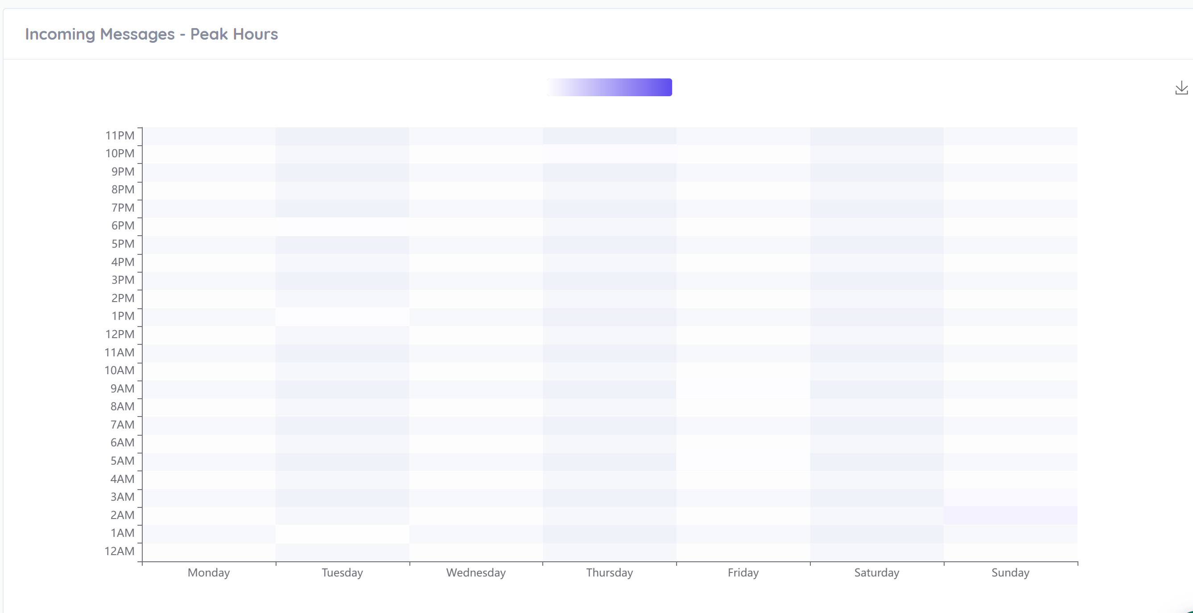Click the Saturday 12AM heatmap cell
The width and height of the screenshot is (1193, 613).
pos(877,552)
